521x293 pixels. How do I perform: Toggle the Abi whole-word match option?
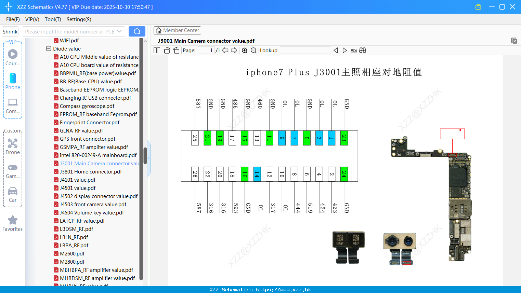353,51
